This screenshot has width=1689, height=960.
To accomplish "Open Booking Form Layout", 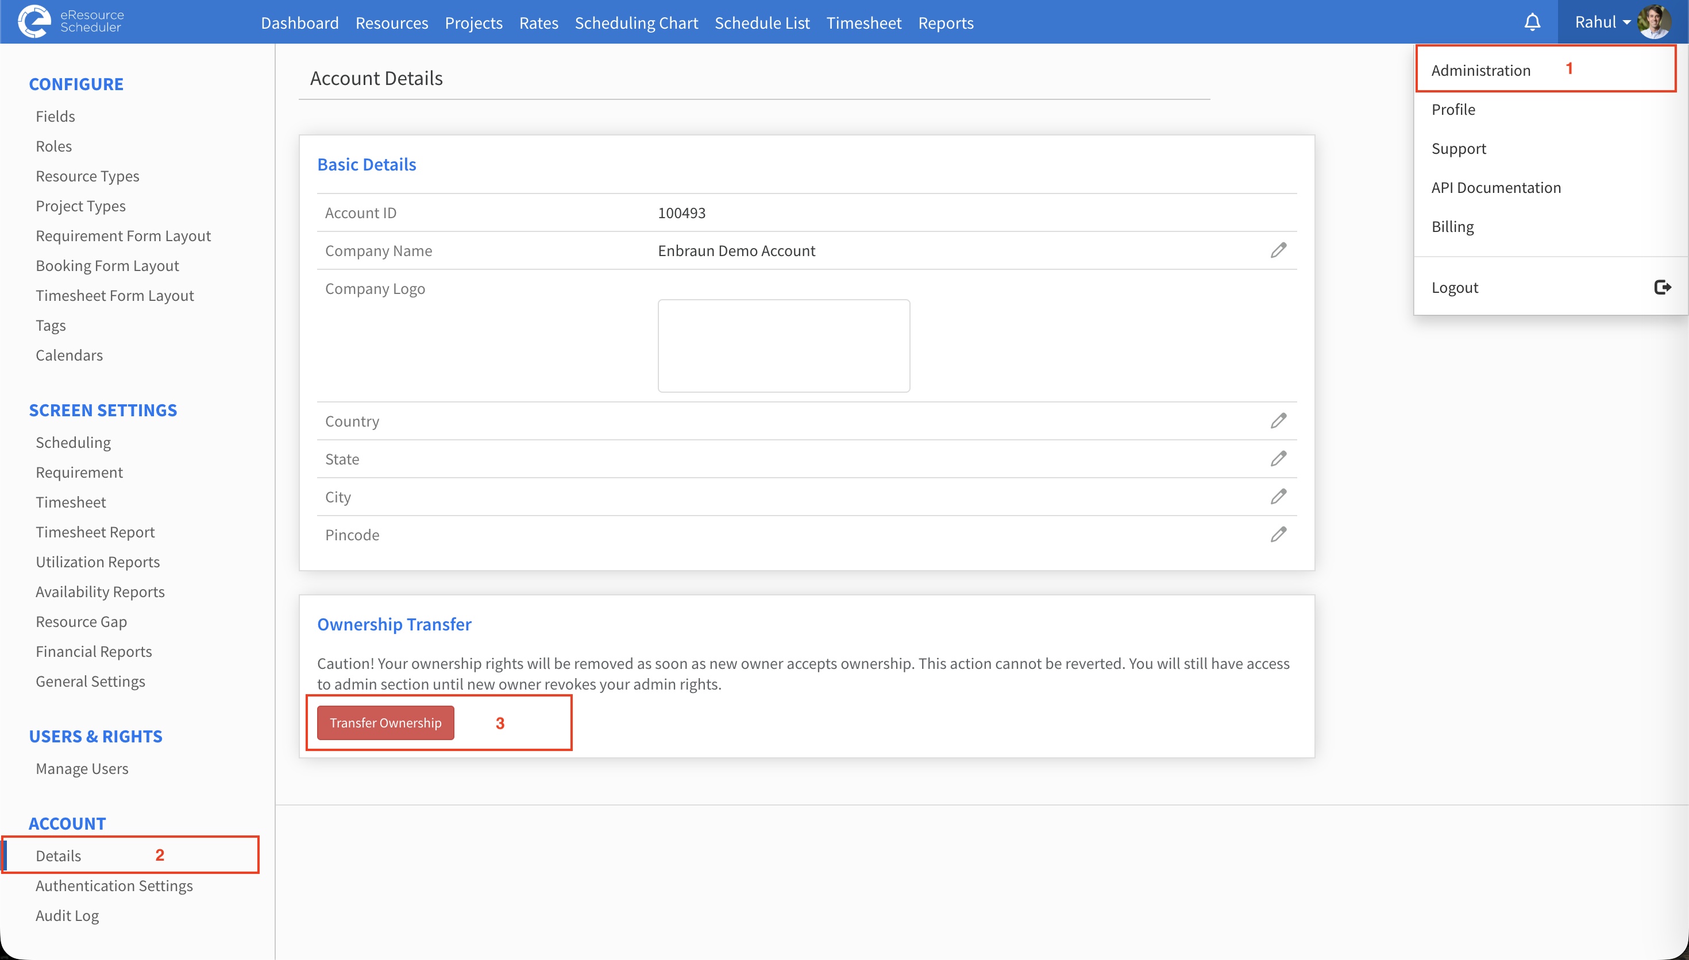I will pyautogui.click(x=107, y=266).
